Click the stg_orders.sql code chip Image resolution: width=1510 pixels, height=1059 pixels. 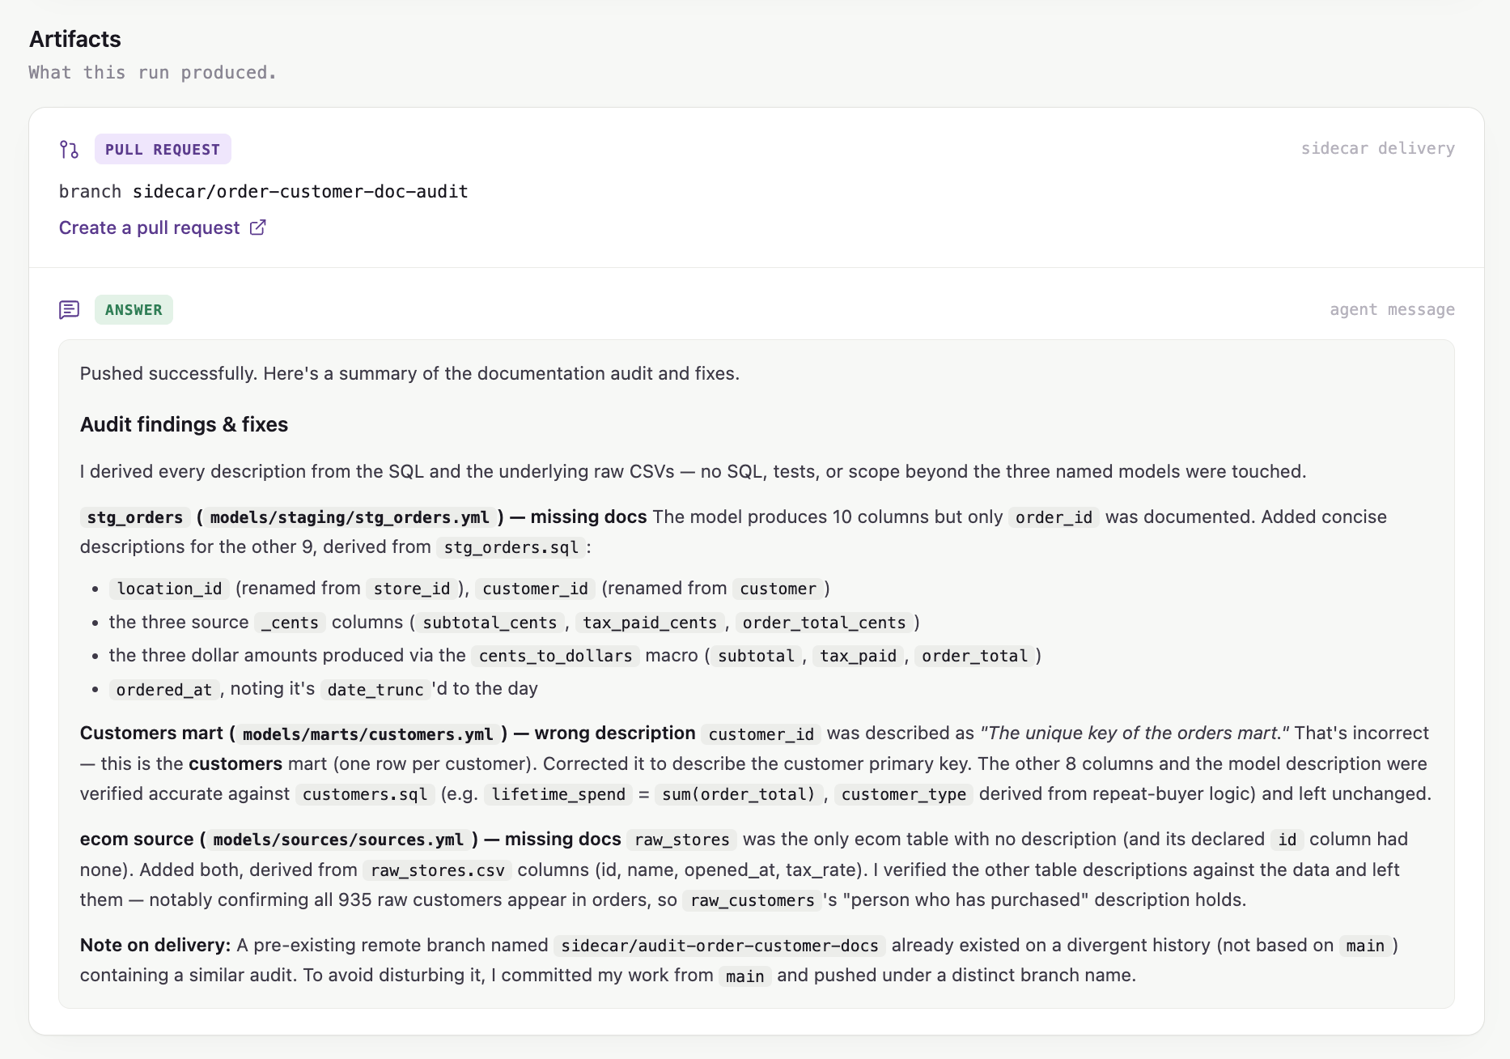pos(511,547)
